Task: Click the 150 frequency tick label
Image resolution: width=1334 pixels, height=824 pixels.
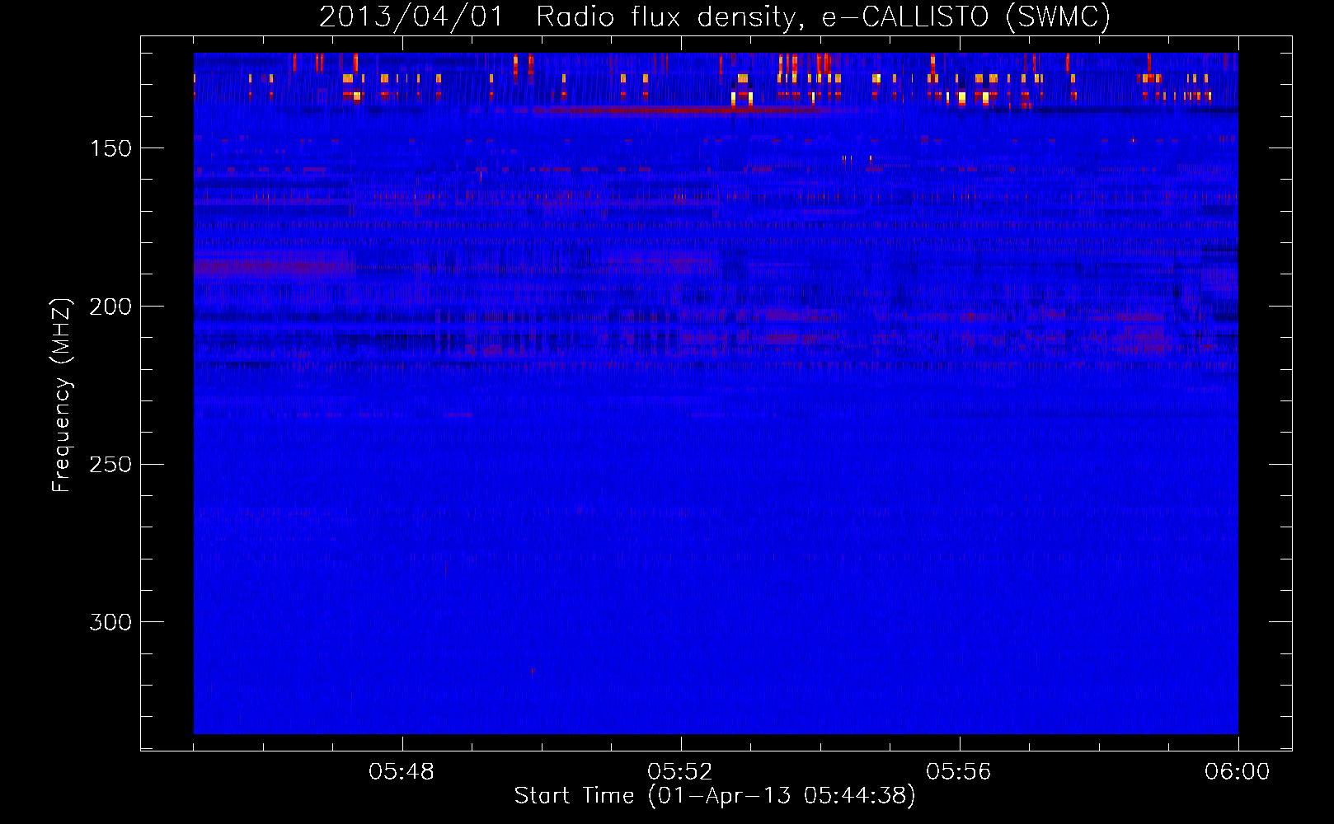Action: pyautogui.click(x=110, y=148)
